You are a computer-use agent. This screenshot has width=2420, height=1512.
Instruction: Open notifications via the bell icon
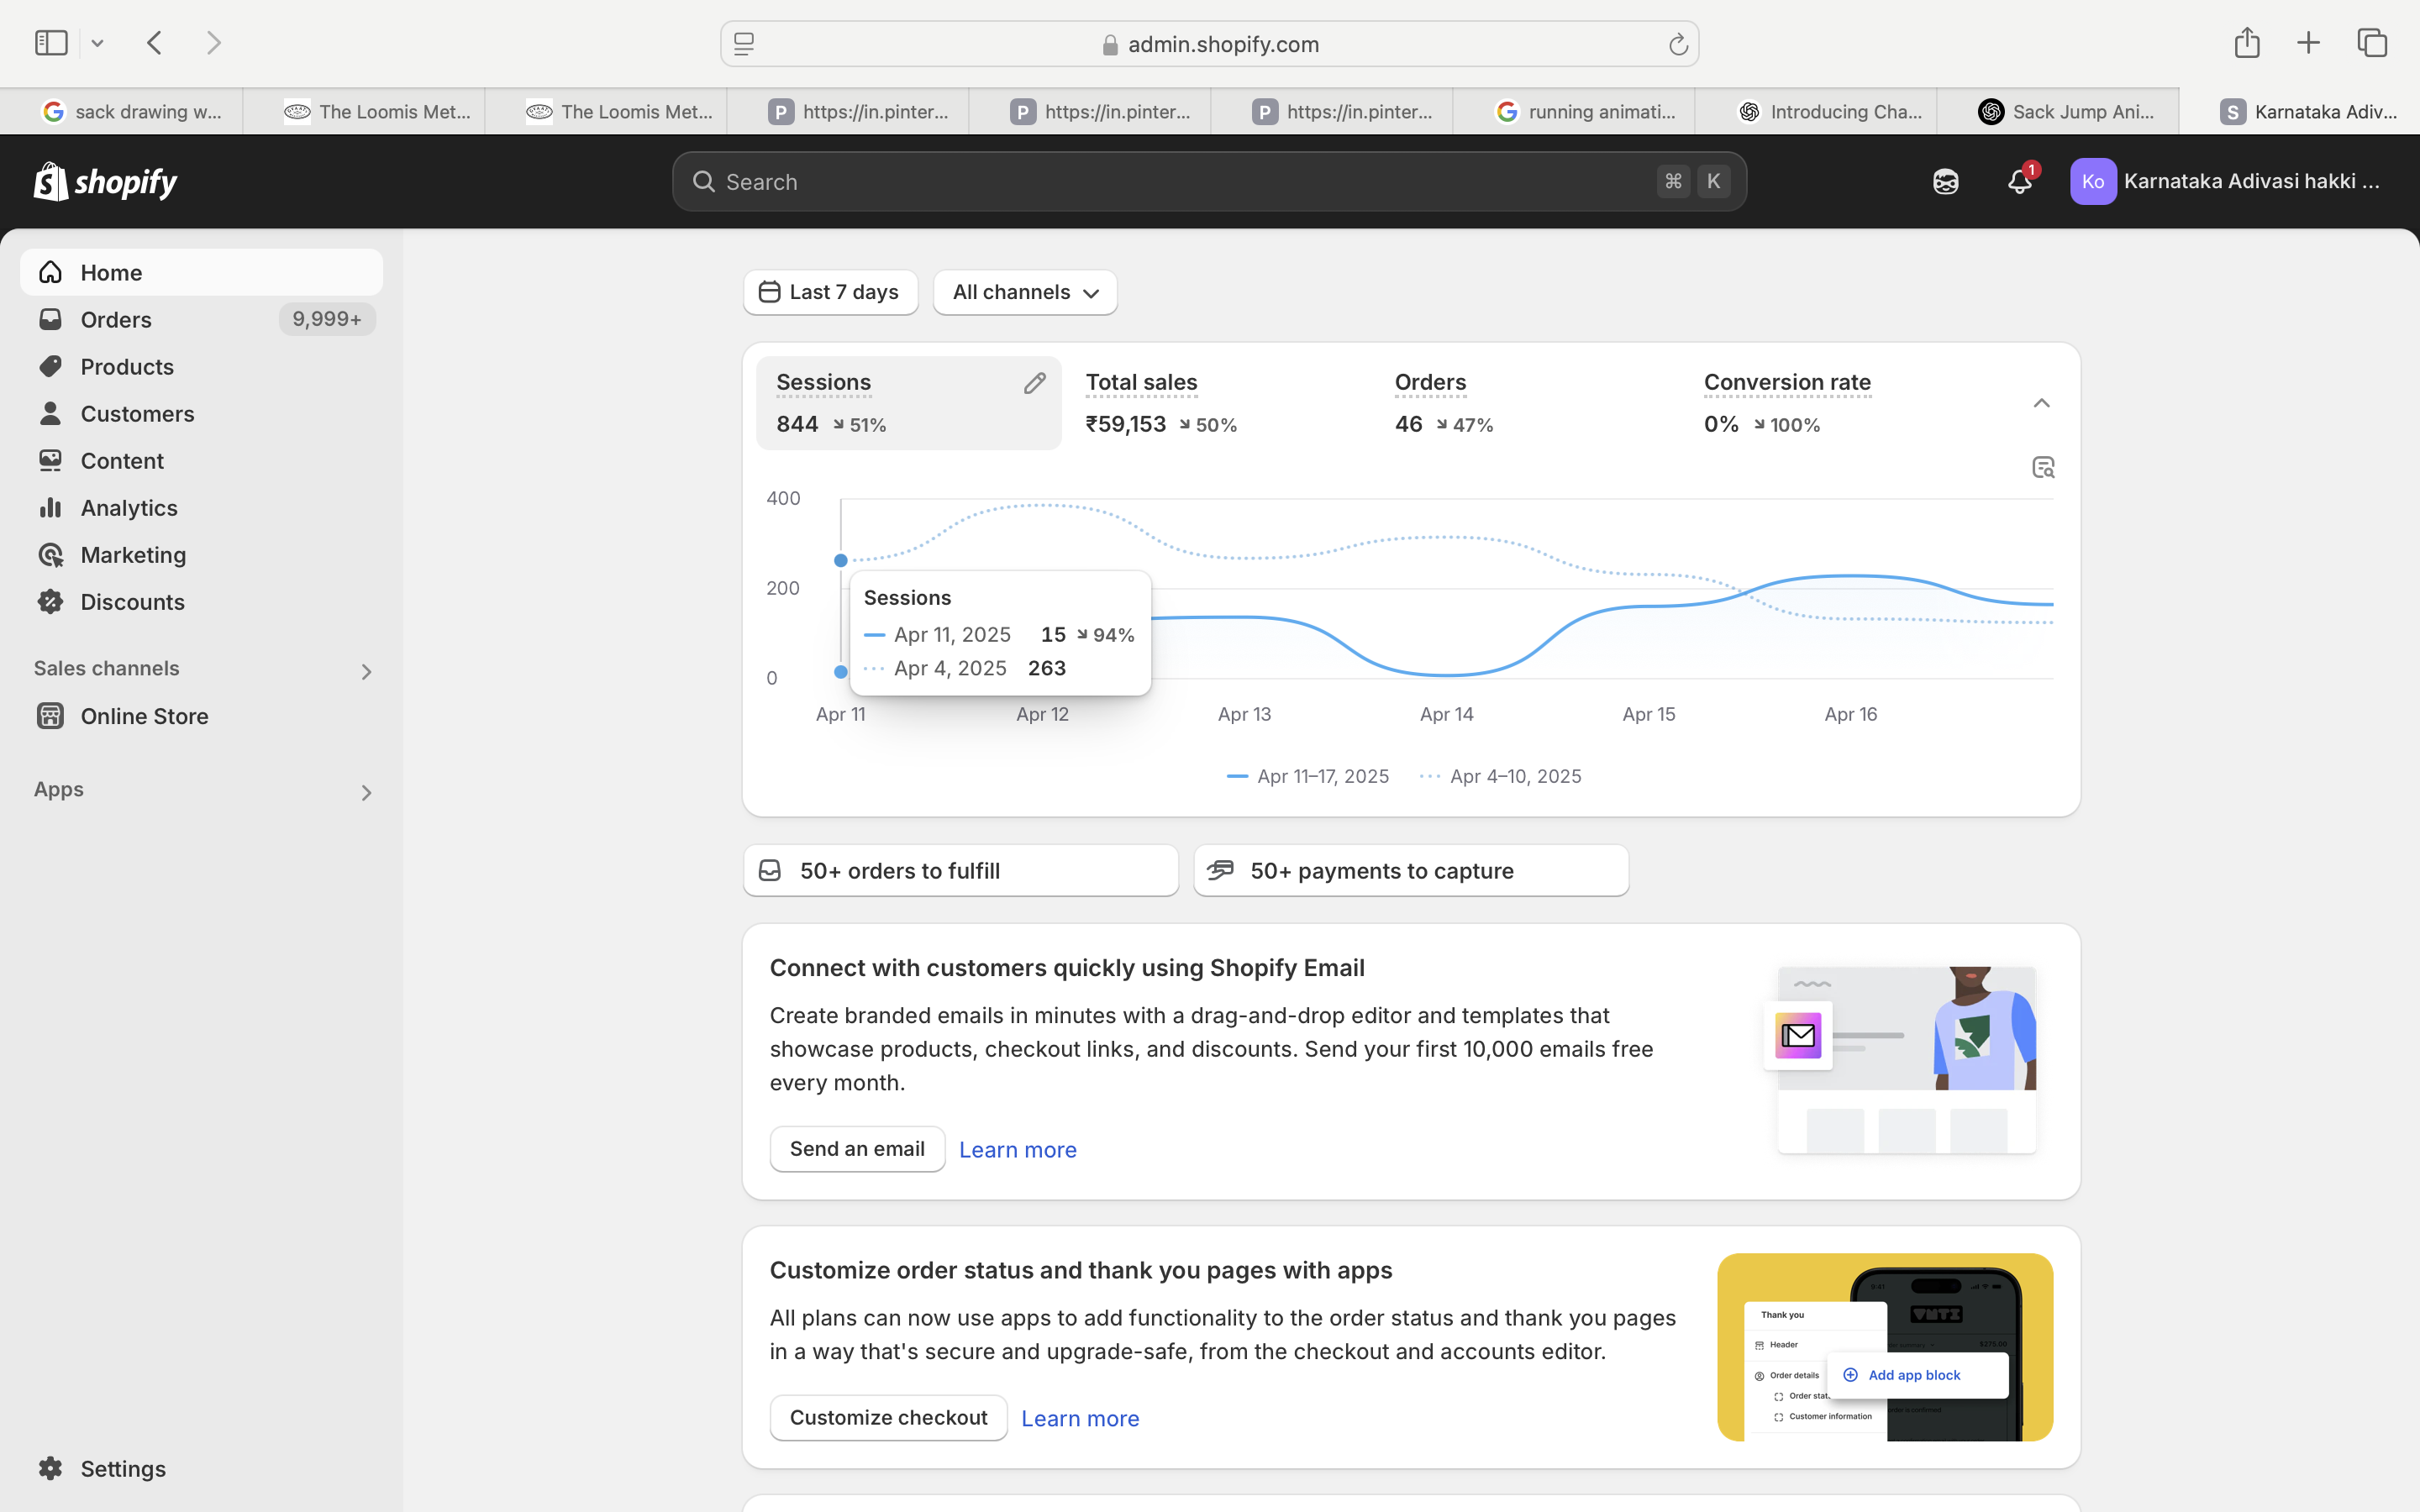(x=2018, y=181)
